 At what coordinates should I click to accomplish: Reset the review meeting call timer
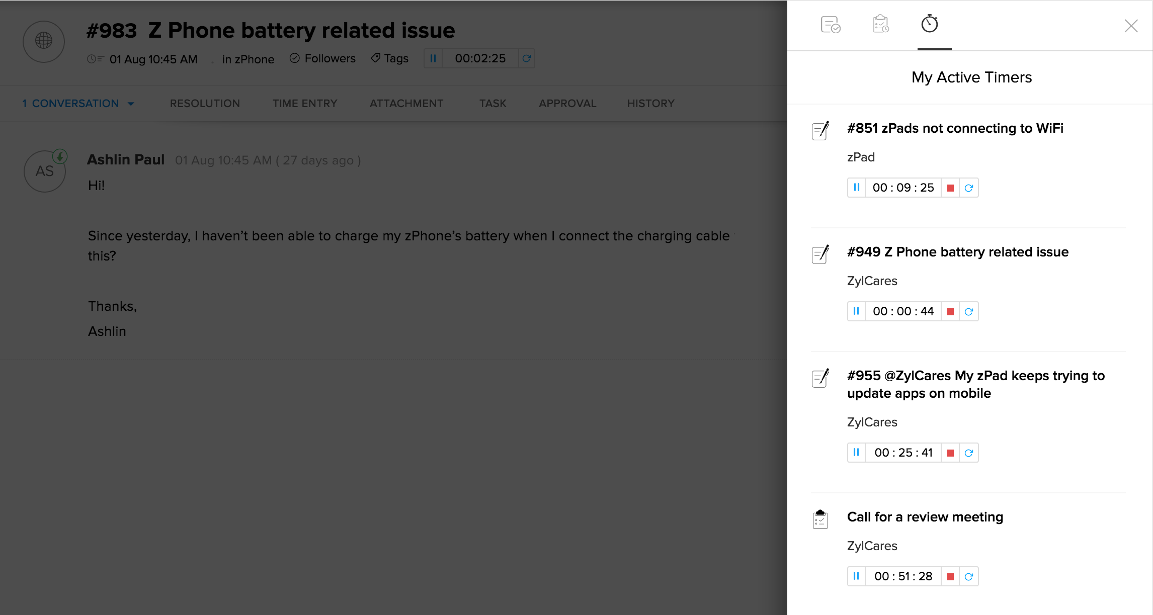coord(968,577)
